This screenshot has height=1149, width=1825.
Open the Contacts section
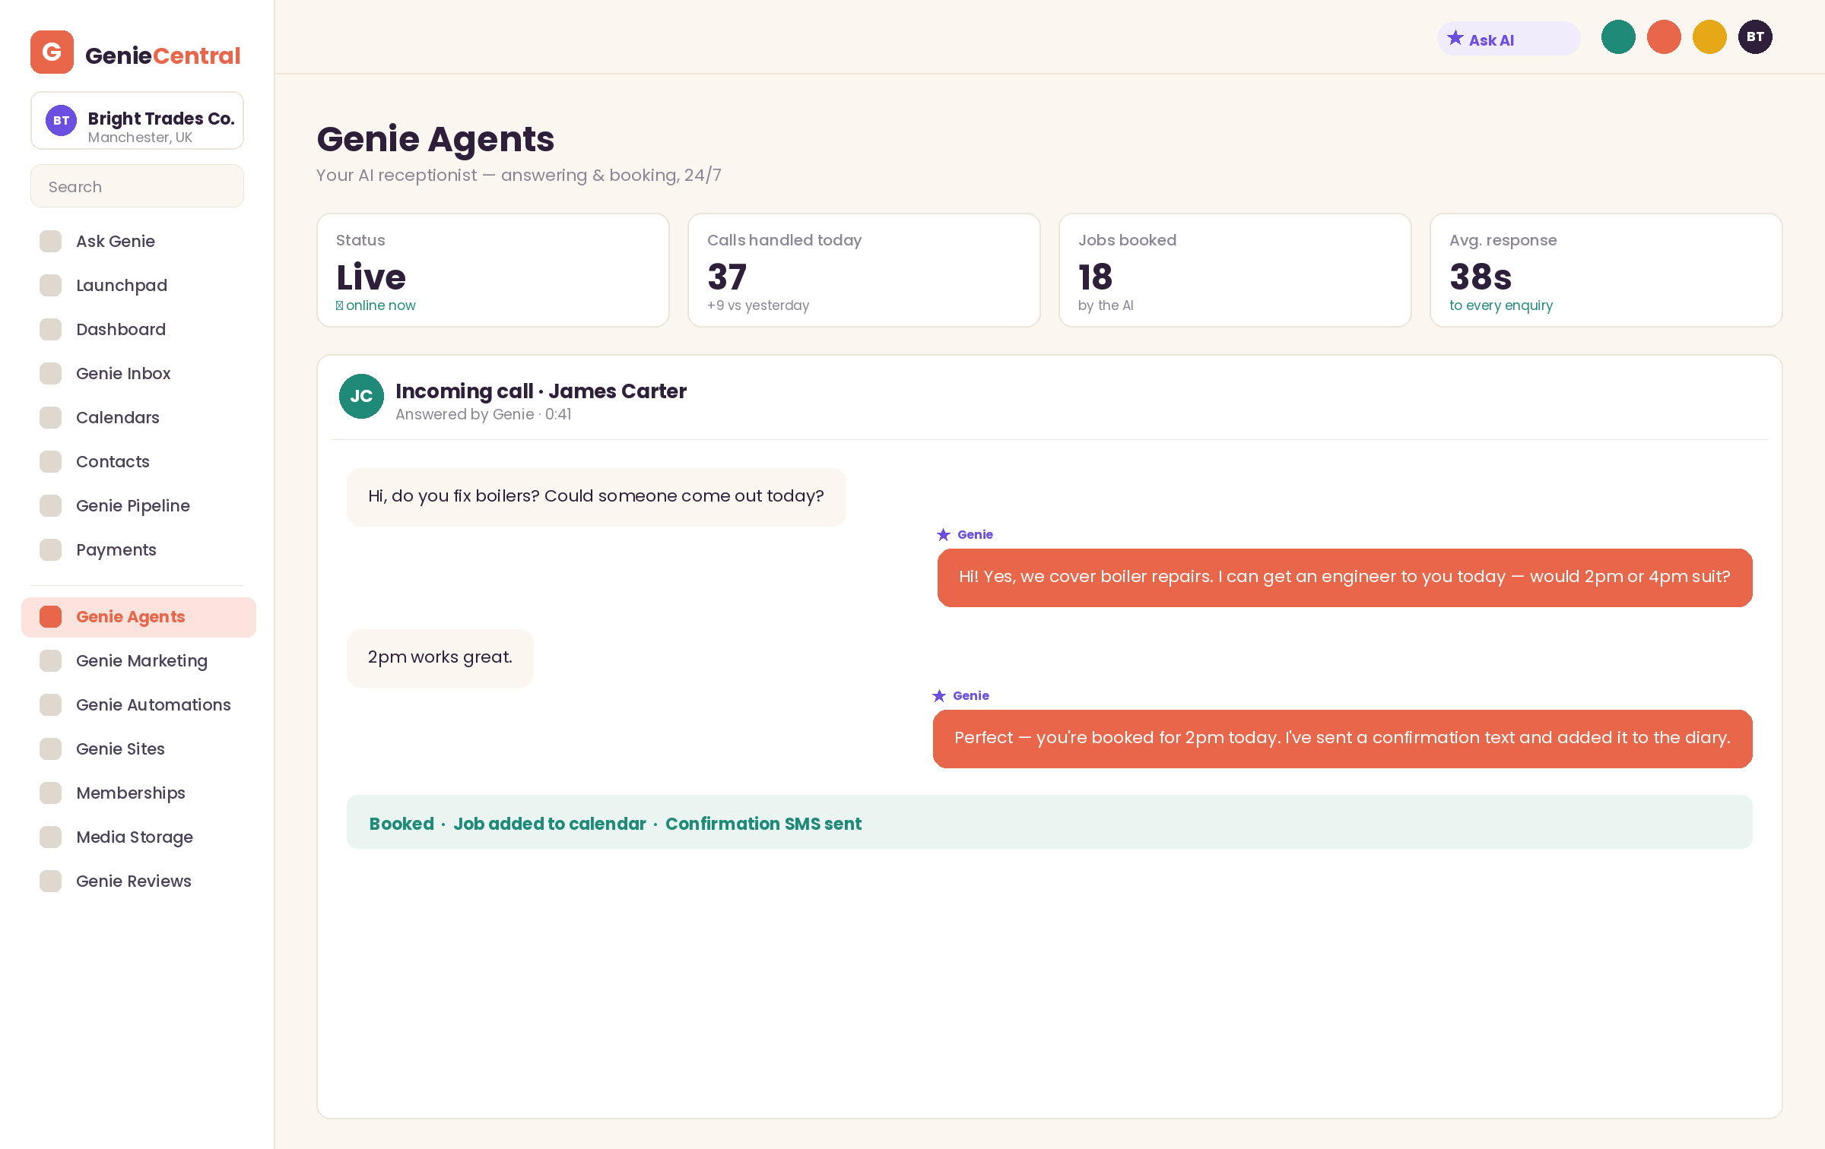[138, 461]
